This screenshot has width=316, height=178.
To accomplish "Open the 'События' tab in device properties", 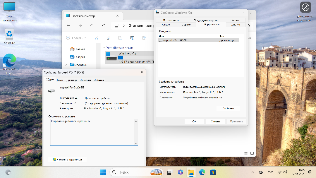I will pyautogui.click(x=99, y=80).
